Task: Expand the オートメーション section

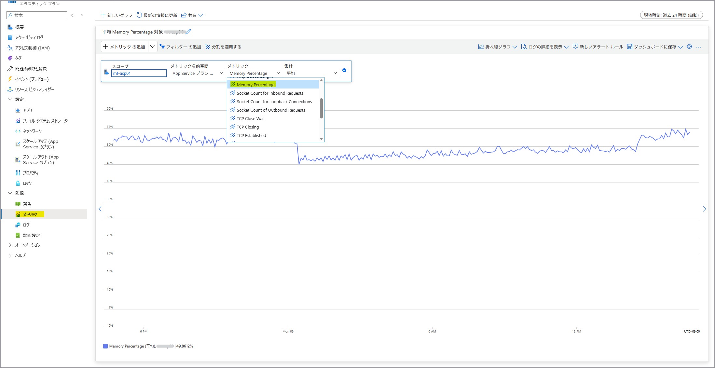Action: [10, 245]
